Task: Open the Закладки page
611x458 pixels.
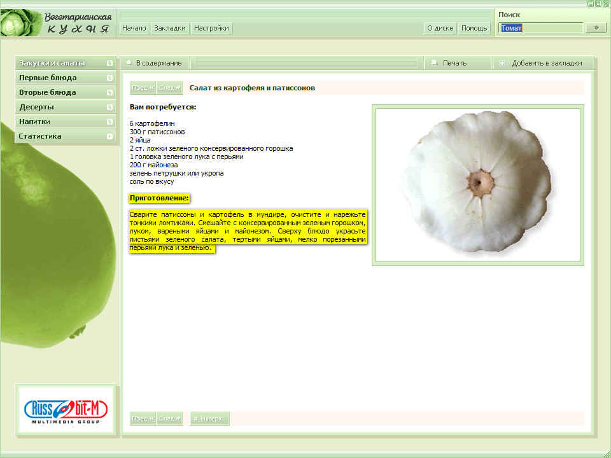Action: pos(170,29)
